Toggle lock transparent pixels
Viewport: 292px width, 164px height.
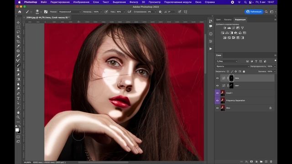[x=228, y=72]
